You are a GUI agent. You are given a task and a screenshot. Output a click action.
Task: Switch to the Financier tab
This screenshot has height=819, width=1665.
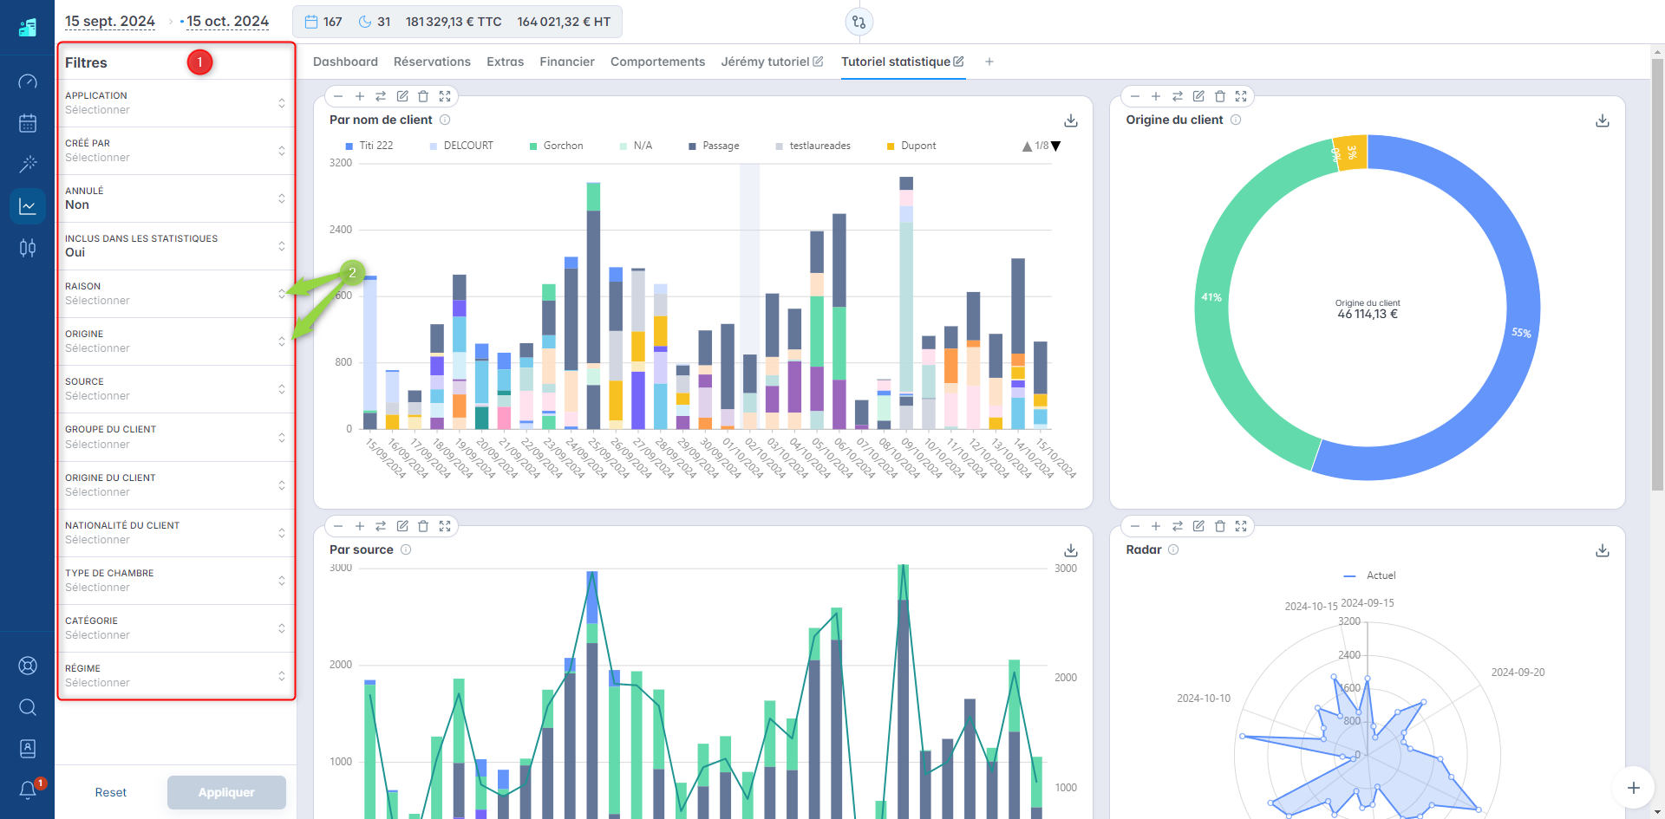pyautogui.click(x=567, y=62)
